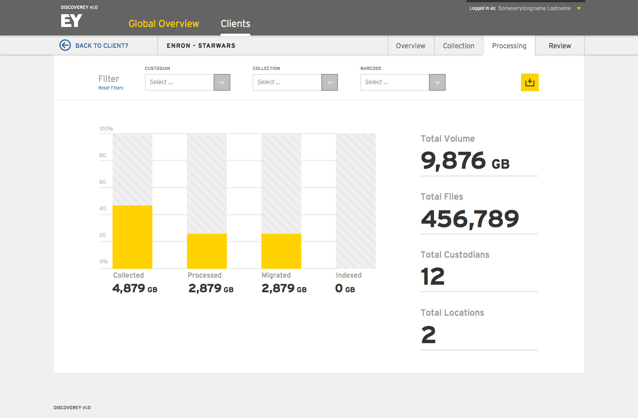Screen dimensions: 638x418
Task: Click the back arrow circle icon
Action: pyautogui.click(x=65, y=45)
